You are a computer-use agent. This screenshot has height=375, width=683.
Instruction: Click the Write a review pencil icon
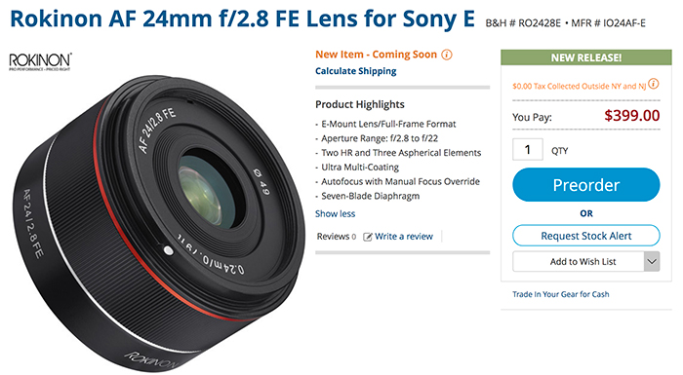(x=368, y=237)
